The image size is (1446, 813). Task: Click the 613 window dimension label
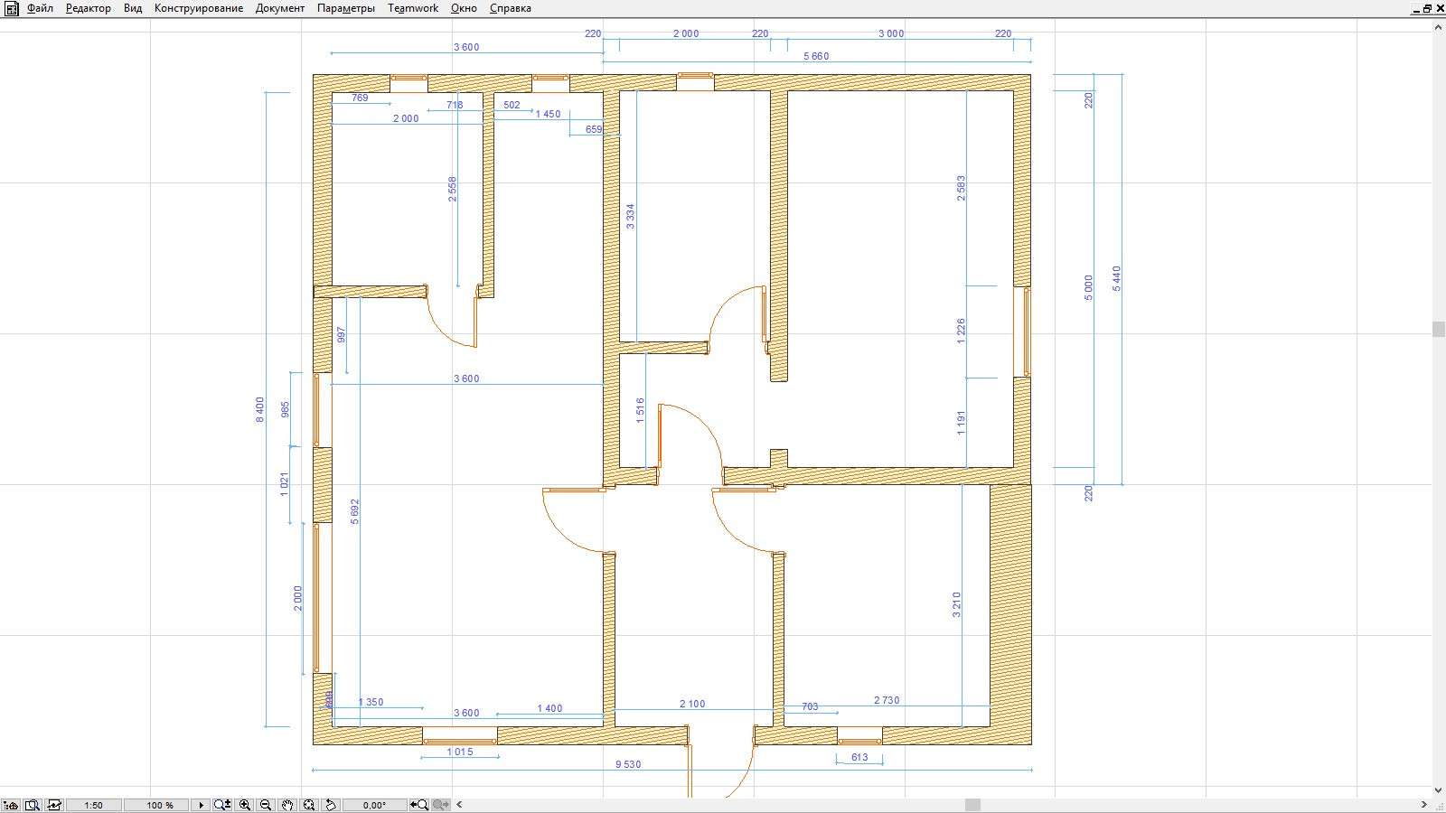pos(859,757)
